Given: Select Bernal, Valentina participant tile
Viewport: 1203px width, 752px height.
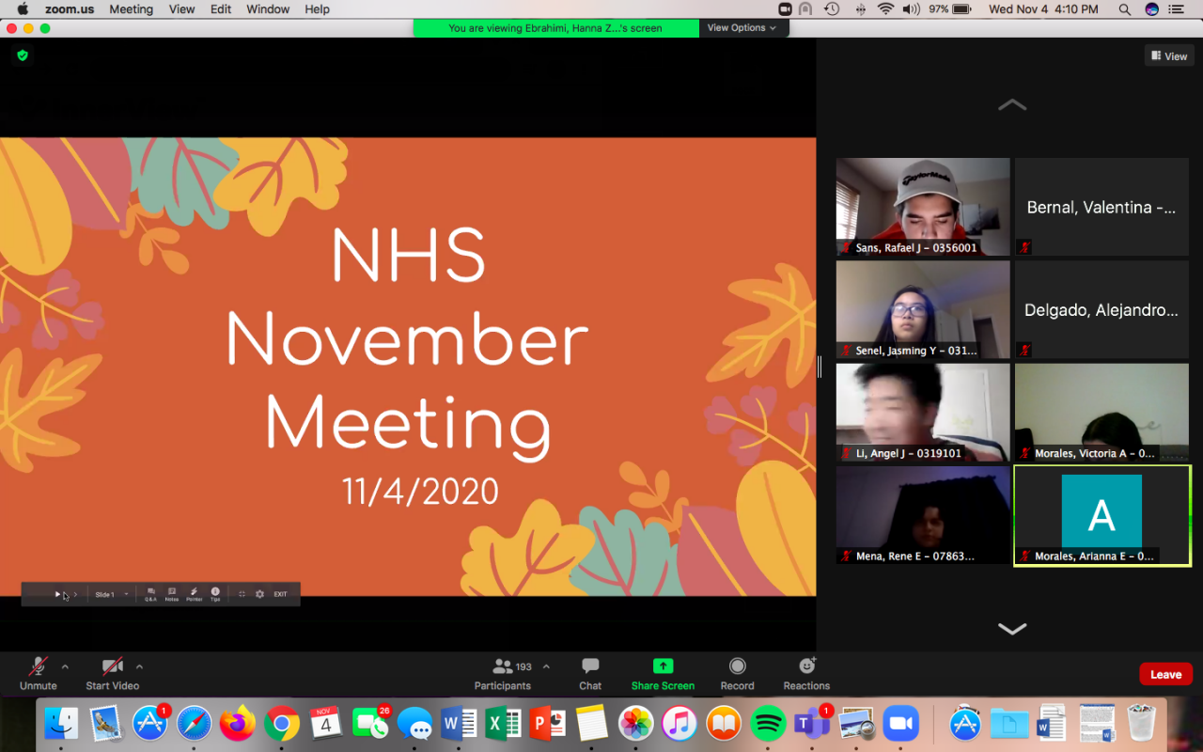Looking at the screenshot, I should (x=1101, y=207).
